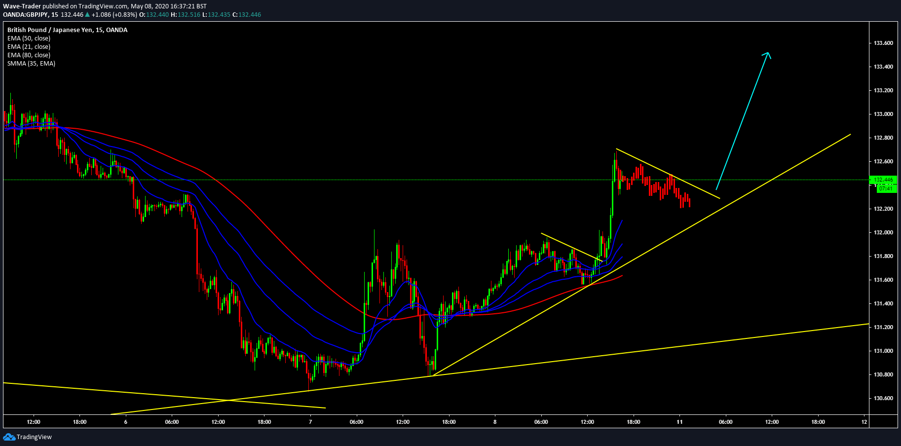The width and height of the screenshot is (901, 446).
Task: Click the high price H:132.516 value
Action: (x=186, y=15)
